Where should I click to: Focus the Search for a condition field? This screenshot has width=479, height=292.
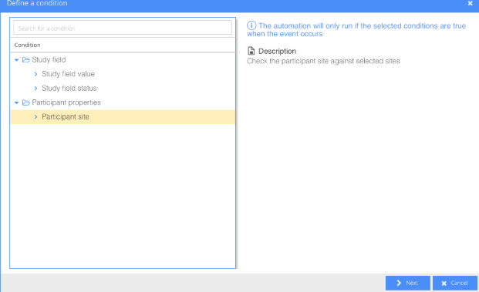pyautogui.click(x=123, y=28)
